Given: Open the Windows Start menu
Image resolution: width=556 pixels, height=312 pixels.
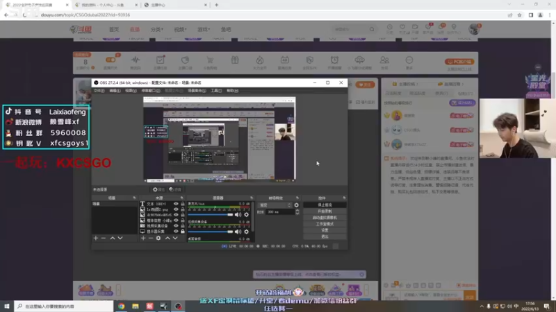Looking at the screenshot, I should pyautogui.click(x=7, y=306).
